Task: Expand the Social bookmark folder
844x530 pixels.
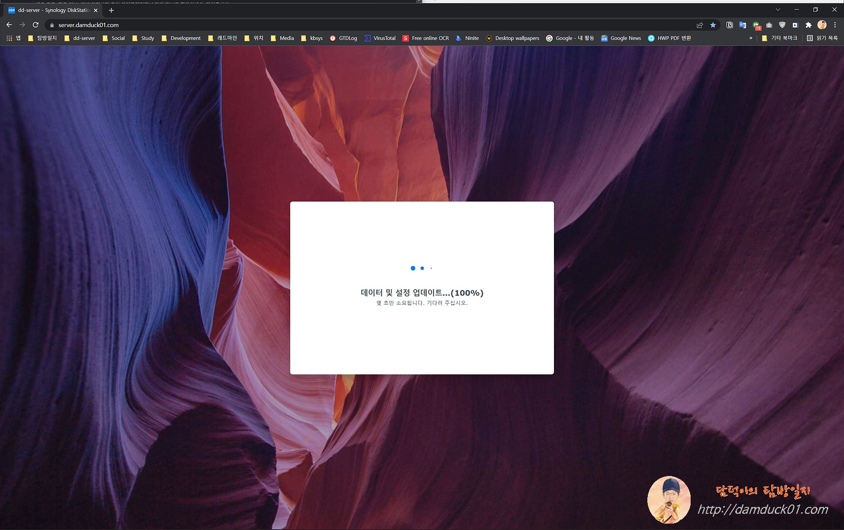Action: (x=113, y=38)
